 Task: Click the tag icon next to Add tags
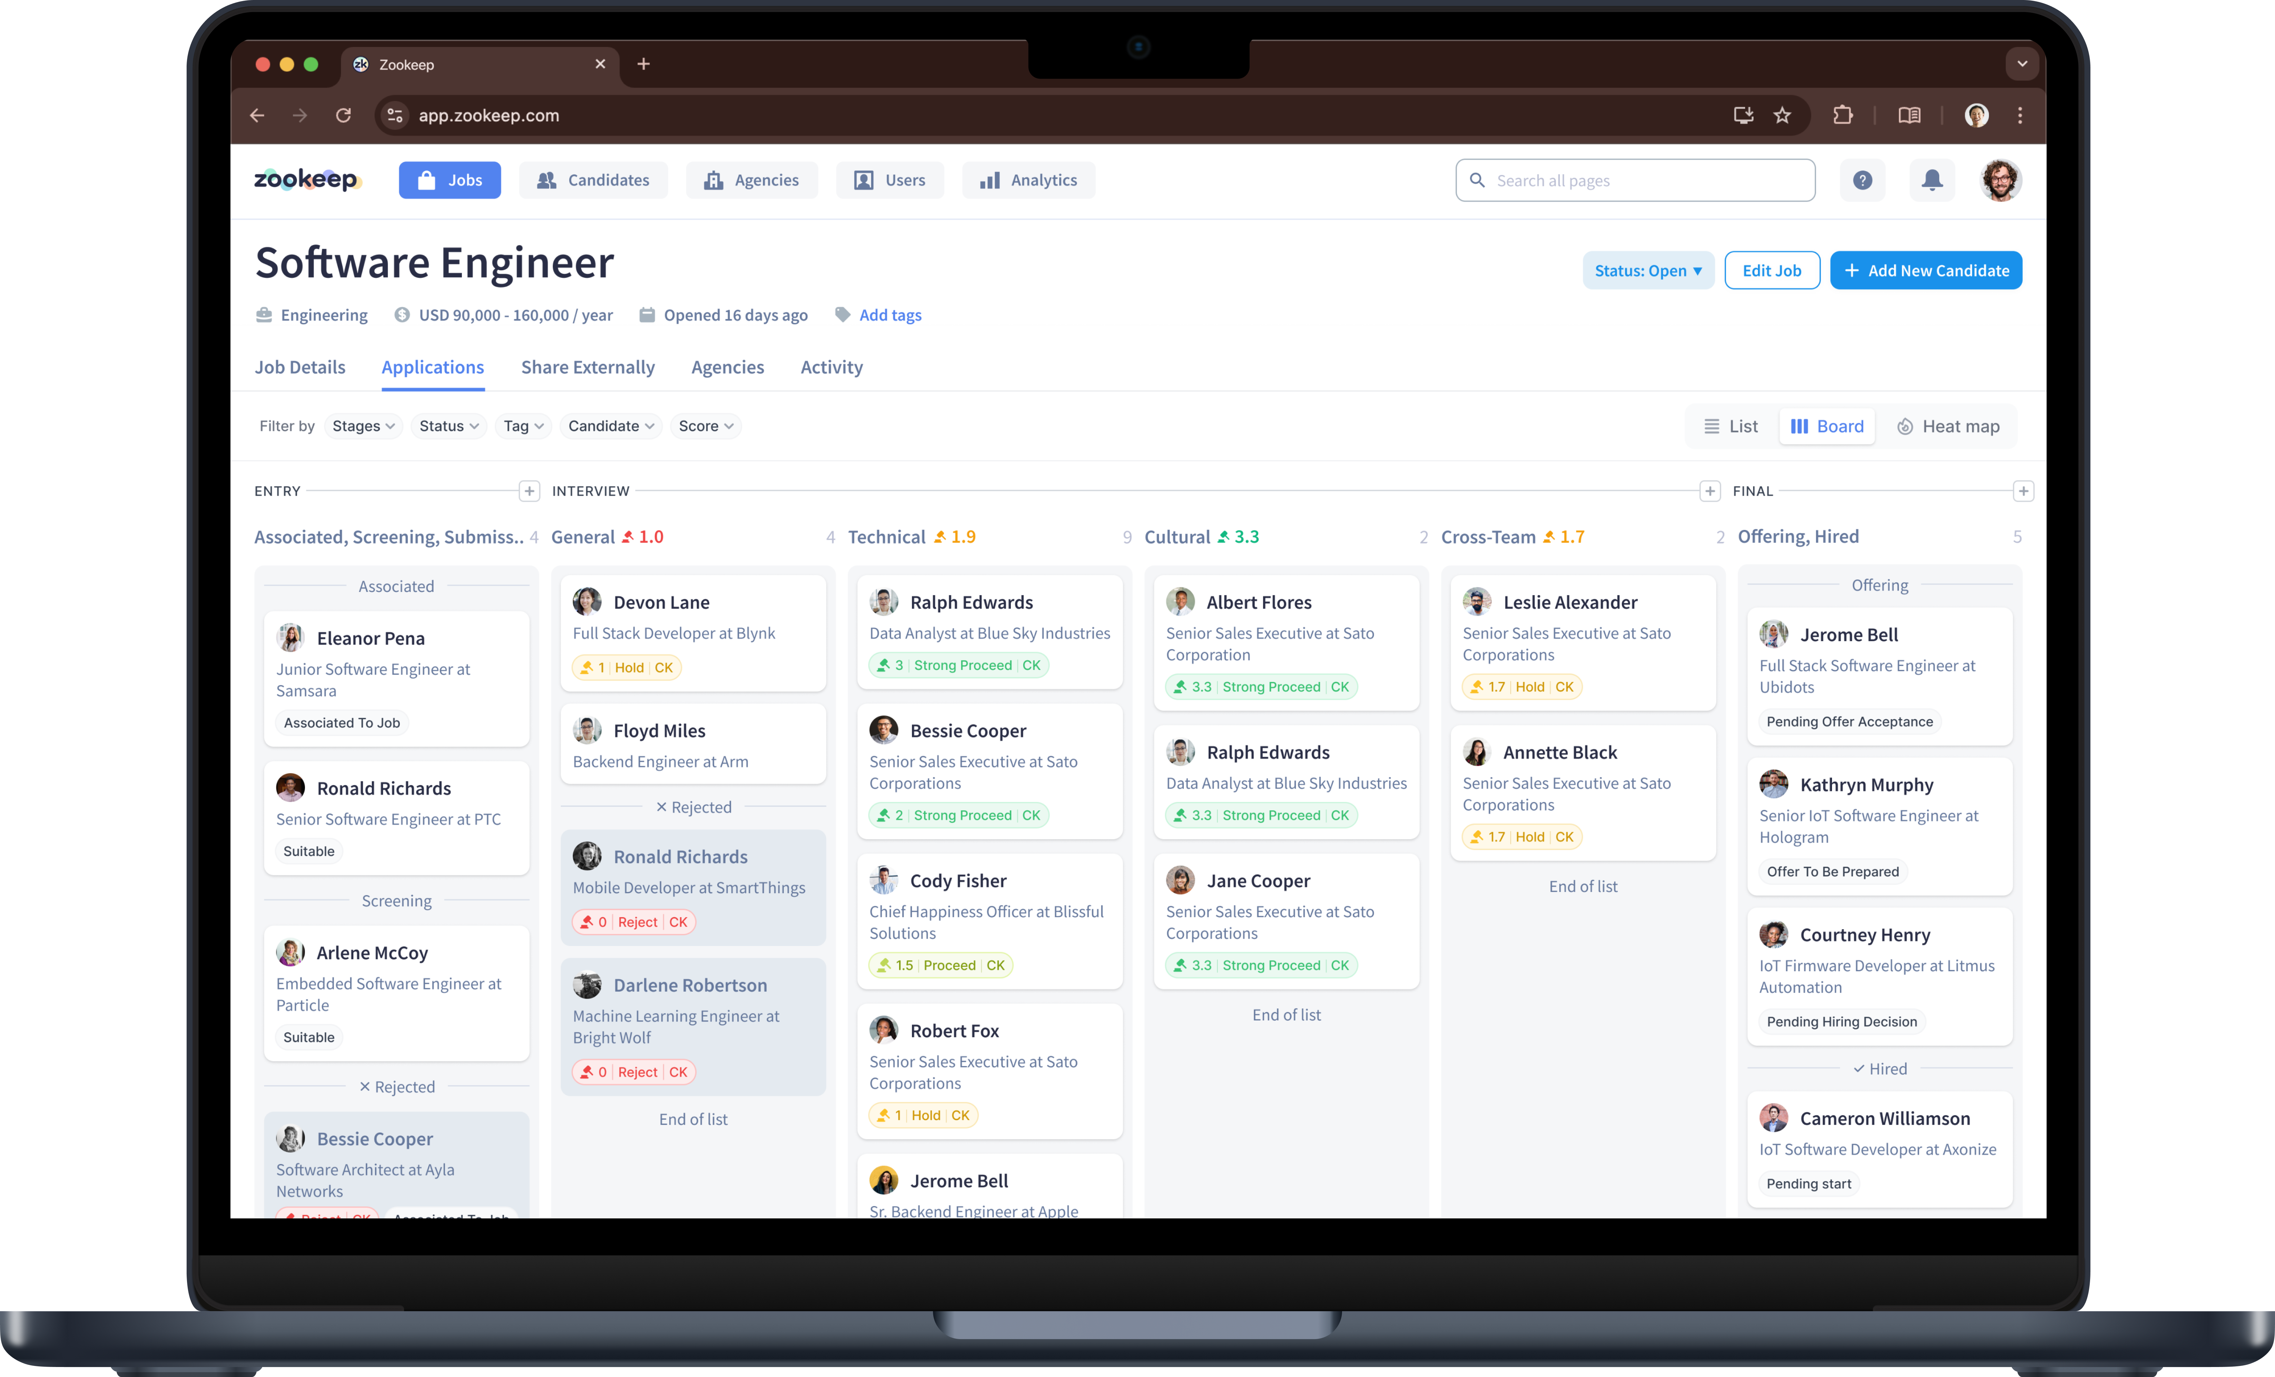click(842, 315)
